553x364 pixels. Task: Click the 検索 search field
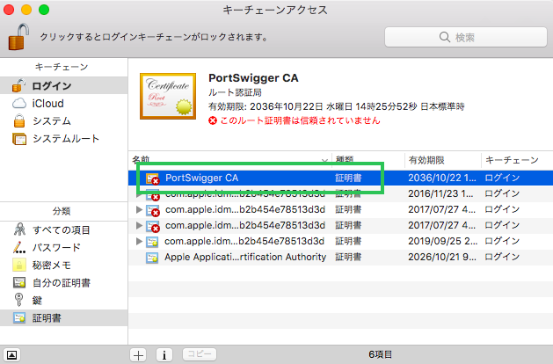pos(466,37)
